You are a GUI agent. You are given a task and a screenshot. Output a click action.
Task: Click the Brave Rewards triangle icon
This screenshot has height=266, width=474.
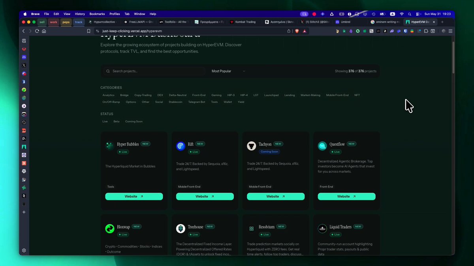304,31
